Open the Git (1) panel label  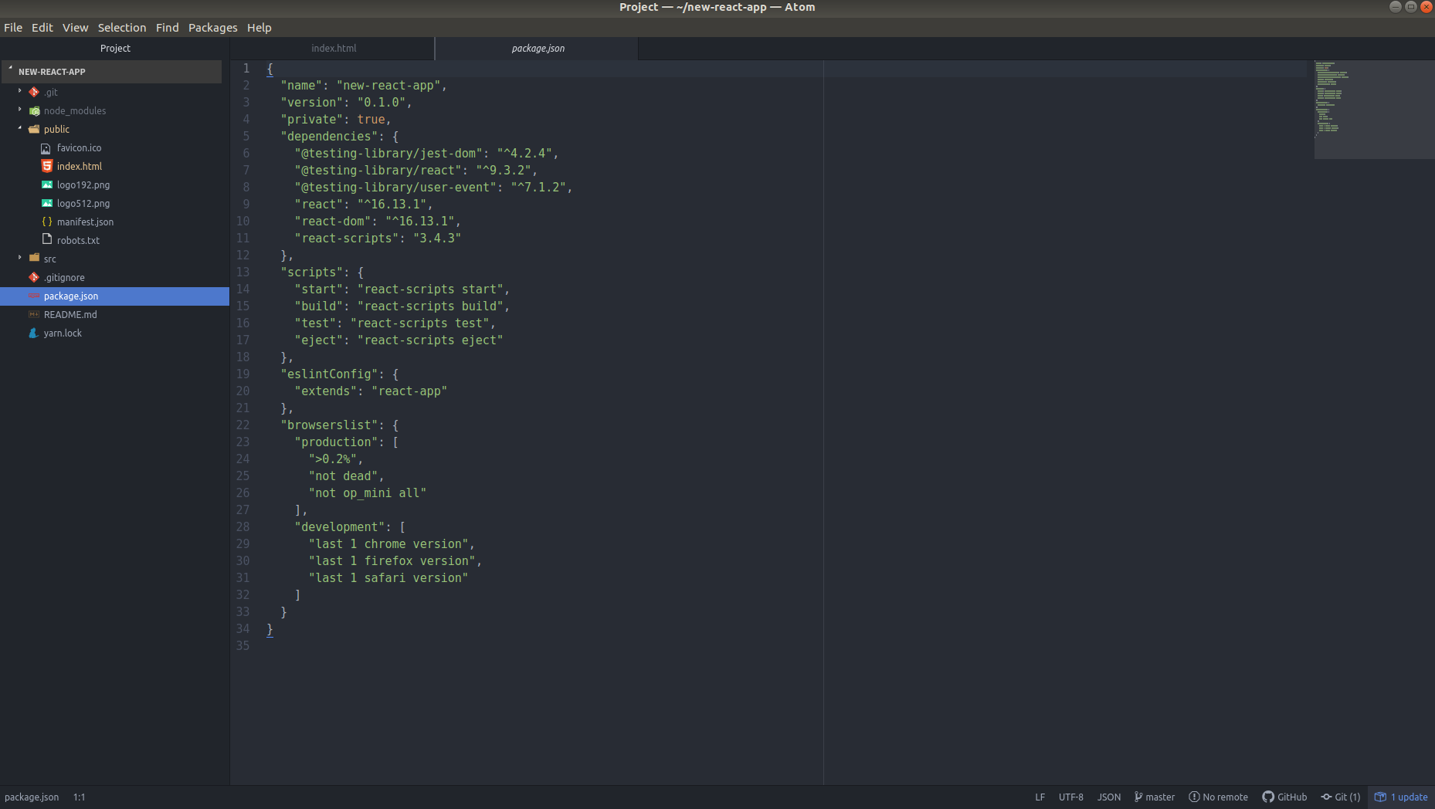click(1348, 797)
